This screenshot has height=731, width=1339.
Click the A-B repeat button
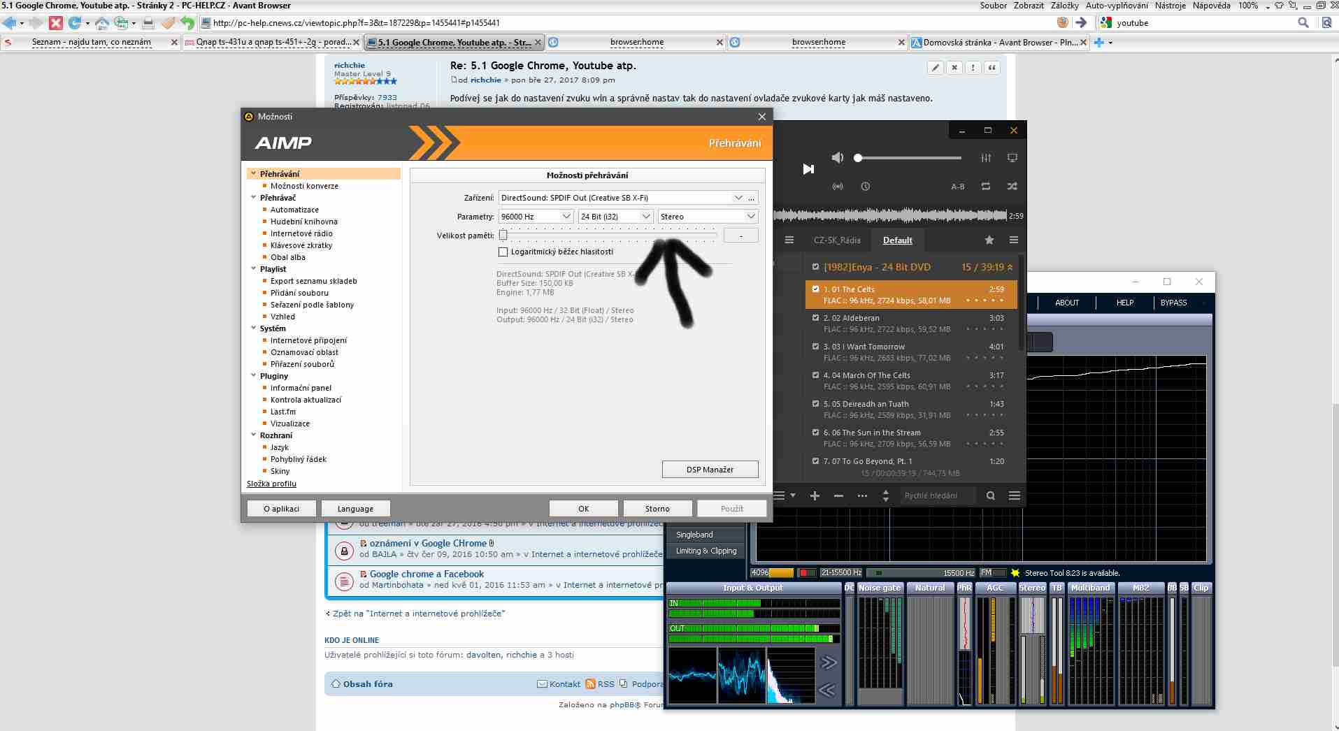tap(957, 187)
